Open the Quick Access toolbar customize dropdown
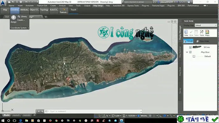219x123 pixels. [x=37, y=2]
